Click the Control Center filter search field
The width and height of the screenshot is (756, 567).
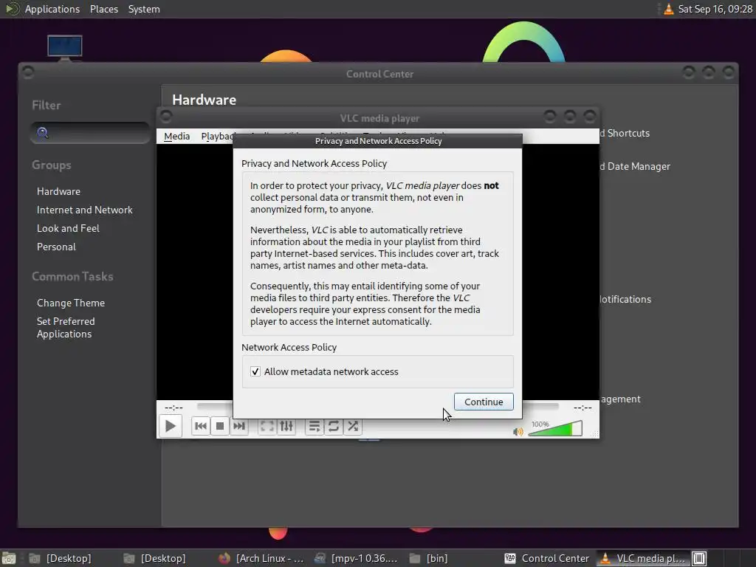pyautogui.click(x=90, y=133)
